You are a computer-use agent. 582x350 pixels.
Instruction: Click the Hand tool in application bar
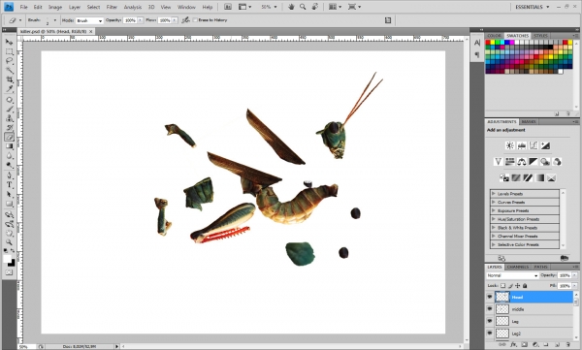coord(291,7)
